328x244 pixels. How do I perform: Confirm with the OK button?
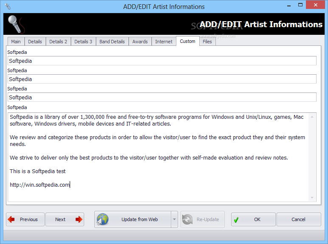(253, 219)
